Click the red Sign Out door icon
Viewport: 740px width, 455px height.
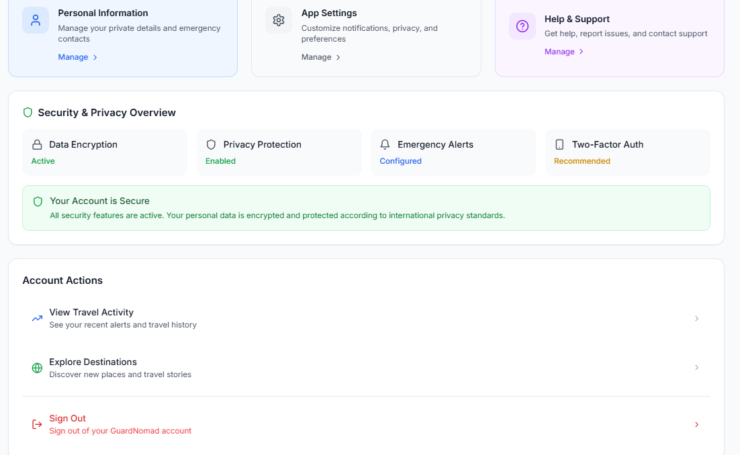tap(37, 424)
